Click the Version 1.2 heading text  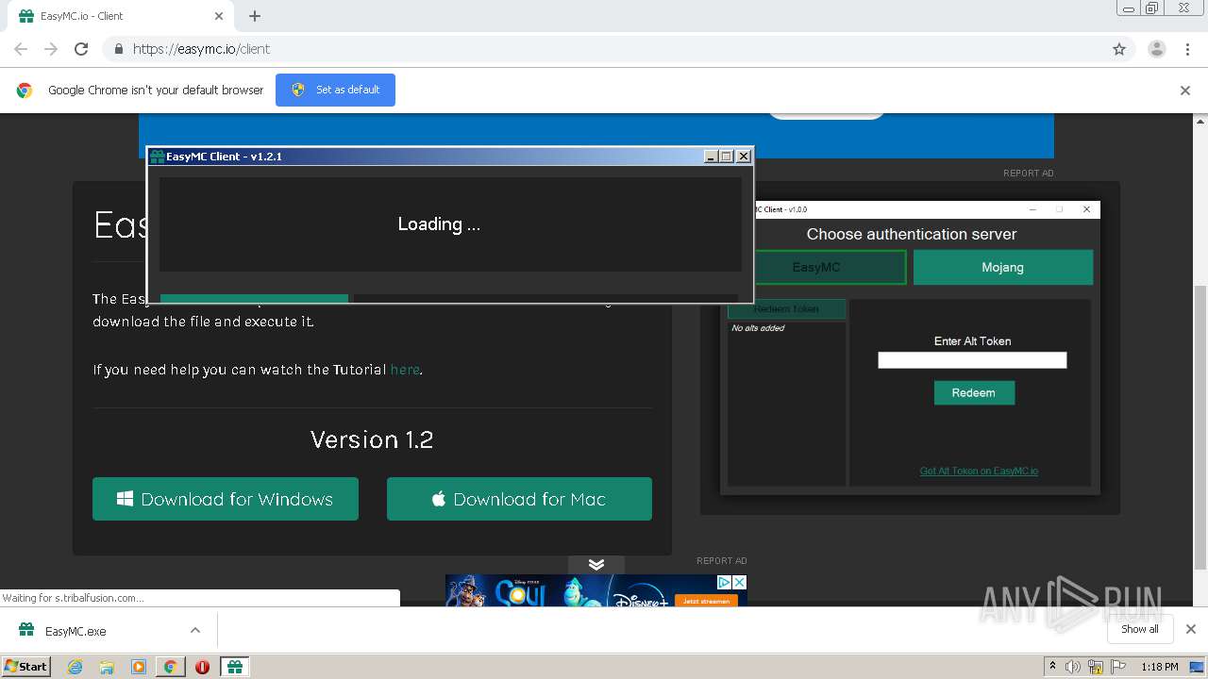372,439
